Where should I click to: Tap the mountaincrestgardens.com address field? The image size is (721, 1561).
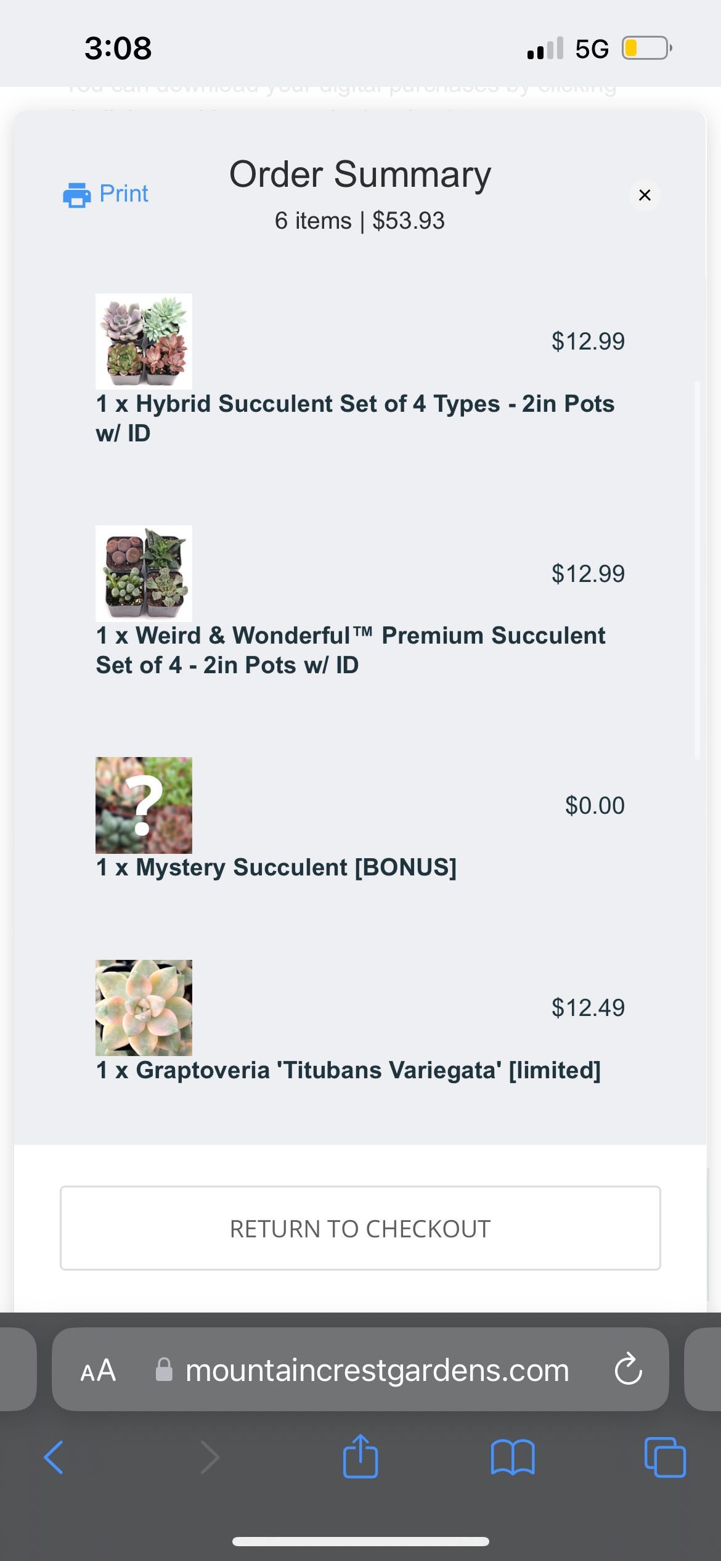(x=377, y=1370)
